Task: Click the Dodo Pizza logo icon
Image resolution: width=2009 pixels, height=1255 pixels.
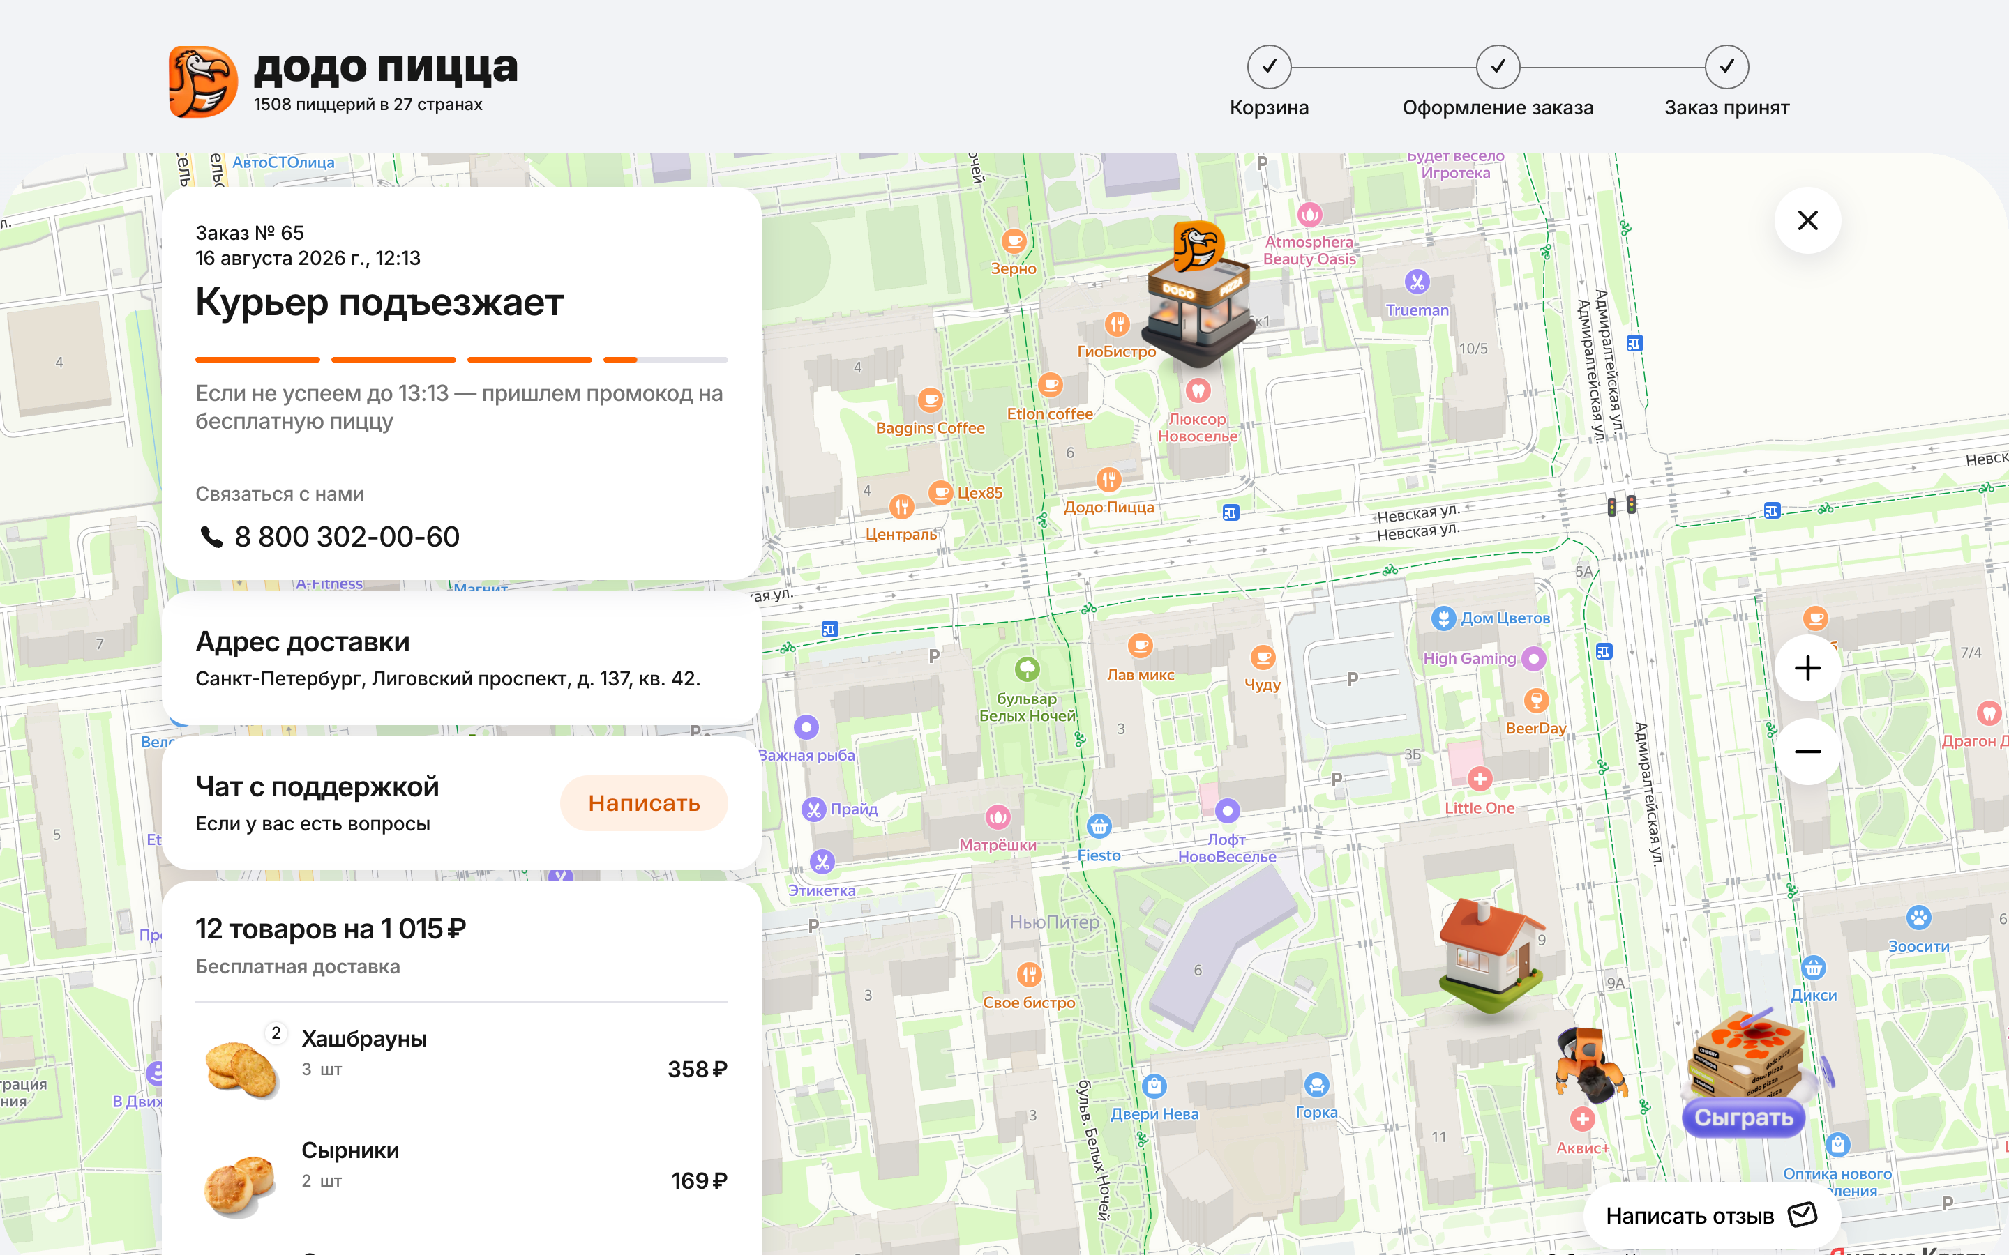Action: pos(204,82)
